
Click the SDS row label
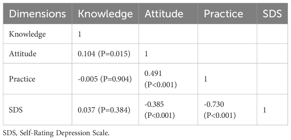click(15, 110)
